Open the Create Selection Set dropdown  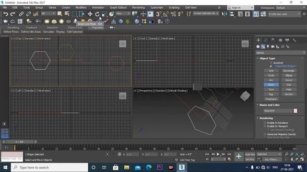pyautogui.click(x=206, y=13)
